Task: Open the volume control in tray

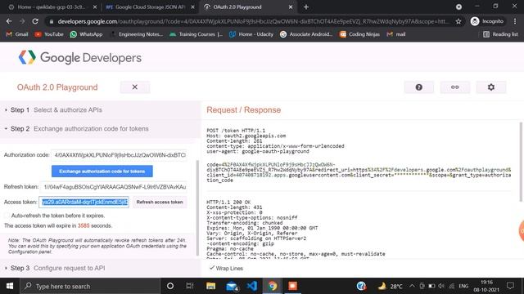Action: coord(441,286)
